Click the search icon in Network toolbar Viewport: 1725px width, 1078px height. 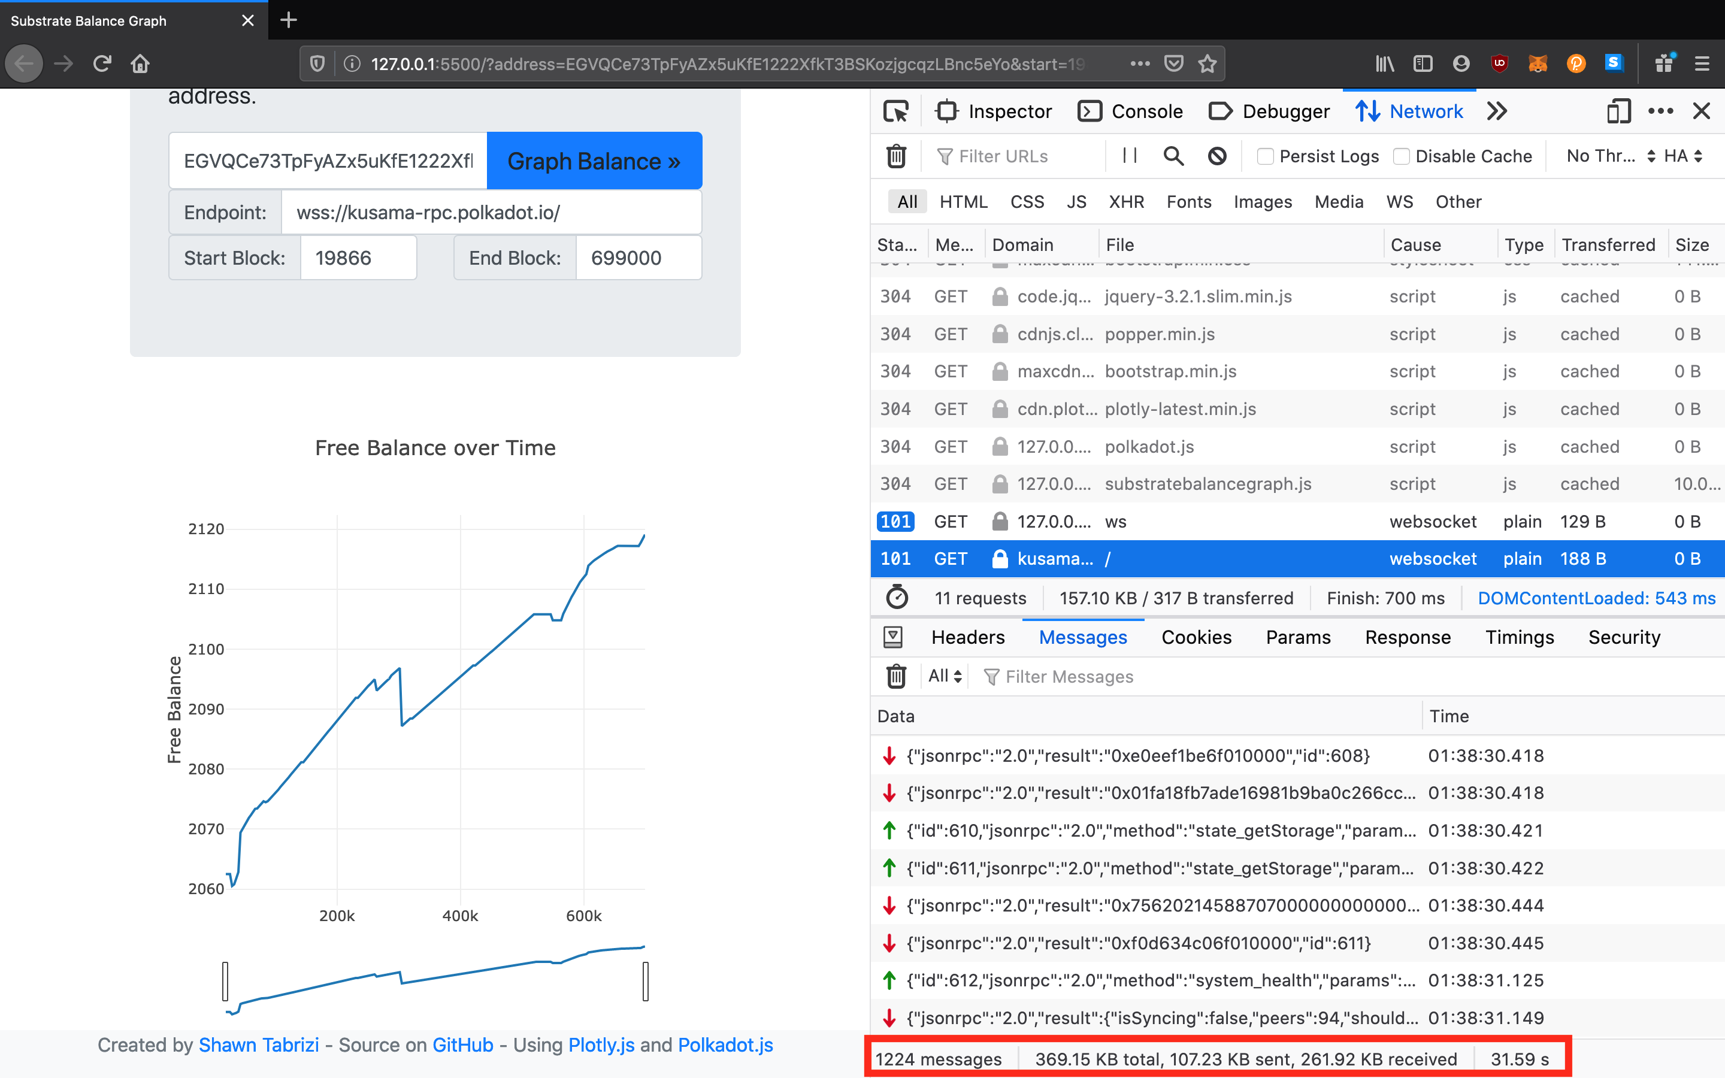(1172, 156)
